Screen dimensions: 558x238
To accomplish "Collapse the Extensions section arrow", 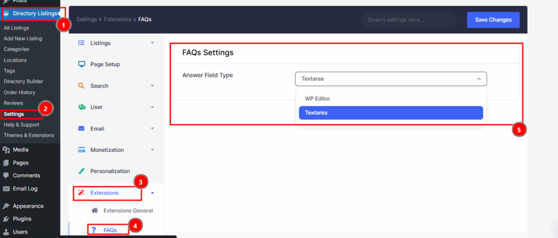I will coord(153,193).
